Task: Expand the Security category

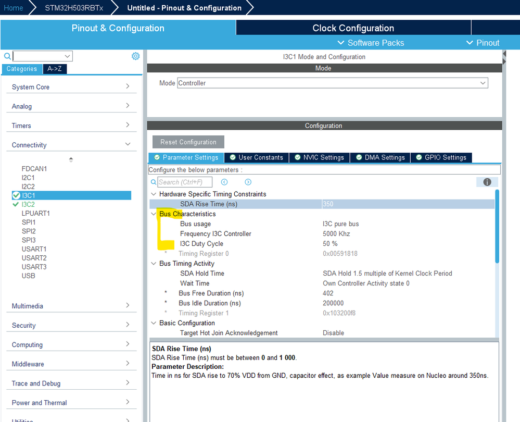Action: pyautogui.click(x=71, y=325)
